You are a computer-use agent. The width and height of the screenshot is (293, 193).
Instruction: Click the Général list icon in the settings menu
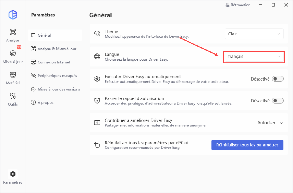[x=33, y=35]
